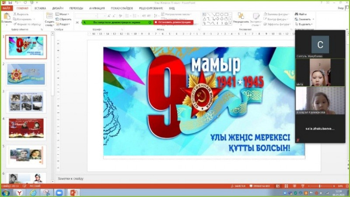Click Вырезать (Cut) scissors command

coord(21,14)
